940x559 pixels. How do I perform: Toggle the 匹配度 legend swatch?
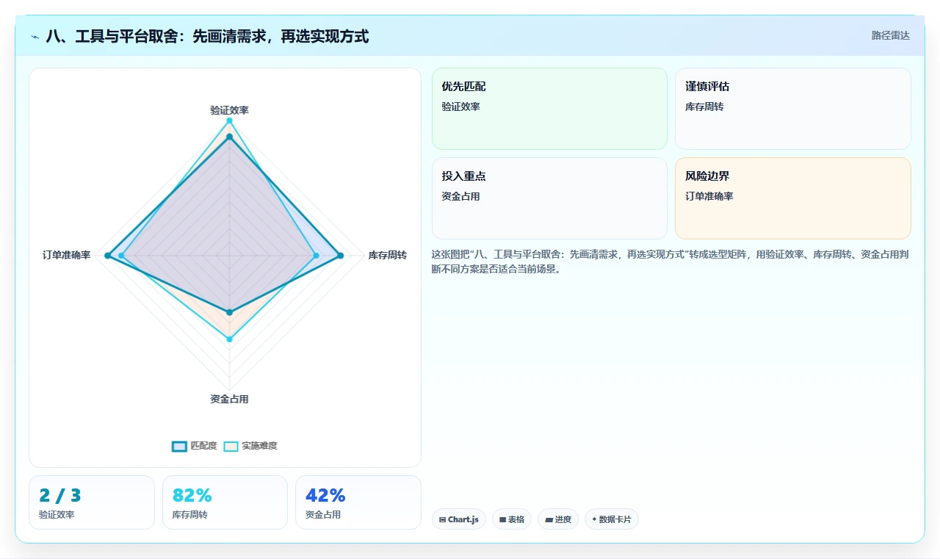click(180, 446)
